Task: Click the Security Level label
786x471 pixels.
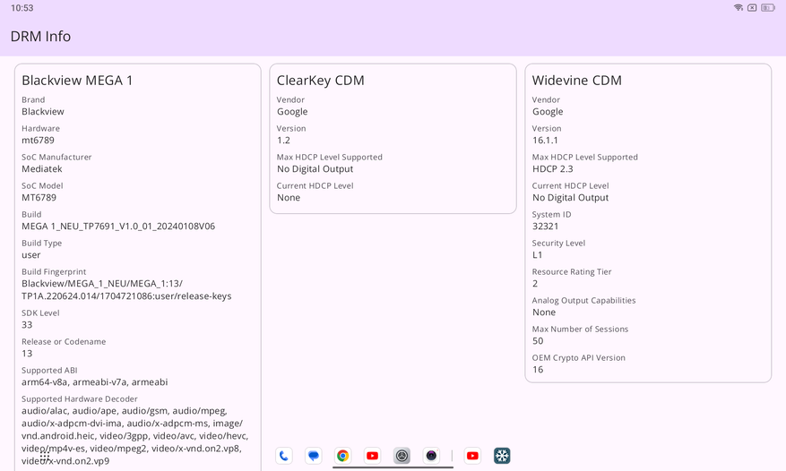Action: coord(559,243)
